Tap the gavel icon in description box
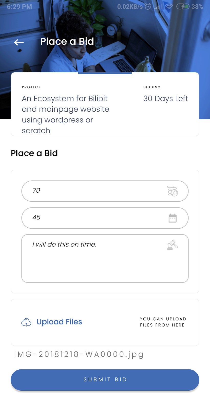 pyautogui.click(x=172, y=245)
